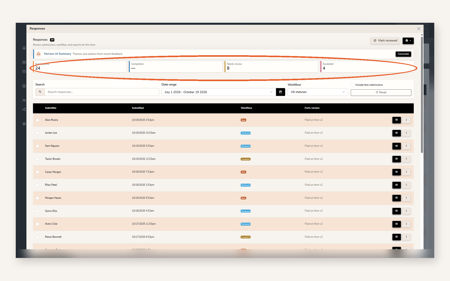Open the users icon in left sidebar

tap(24, 100)
